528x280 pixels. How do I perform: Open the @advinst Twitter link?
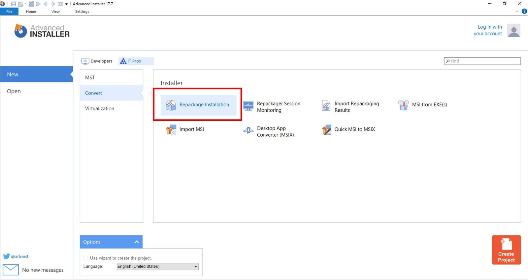pyautogui.click(x=20, y=256)
